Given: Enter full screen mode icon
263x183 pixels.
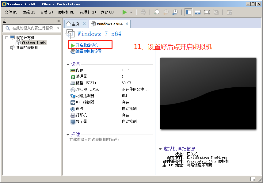Looking at the screenshot, I should point(207,12).
